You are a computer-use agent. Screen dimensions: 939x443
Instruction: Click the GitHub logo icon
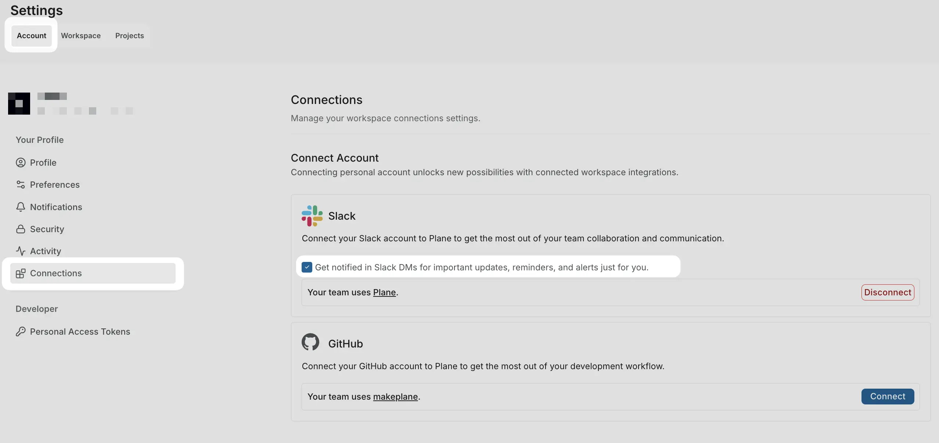(310, 342)
